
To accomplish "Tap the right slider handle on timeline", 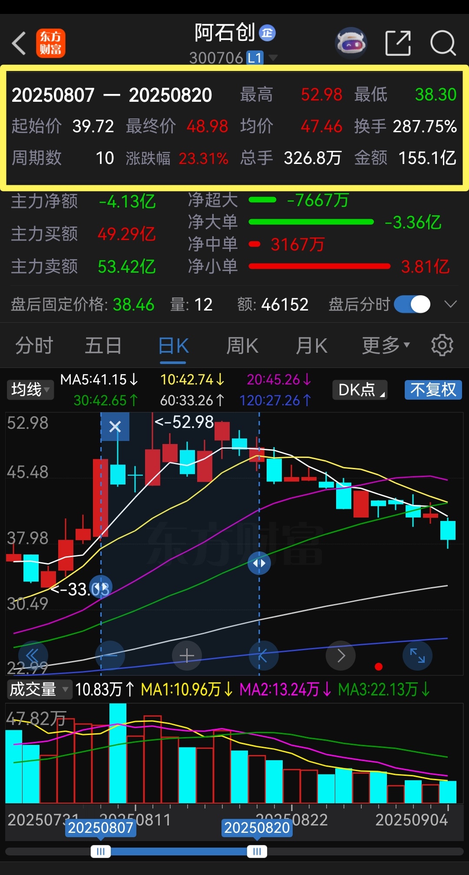I will click(257, 852).
